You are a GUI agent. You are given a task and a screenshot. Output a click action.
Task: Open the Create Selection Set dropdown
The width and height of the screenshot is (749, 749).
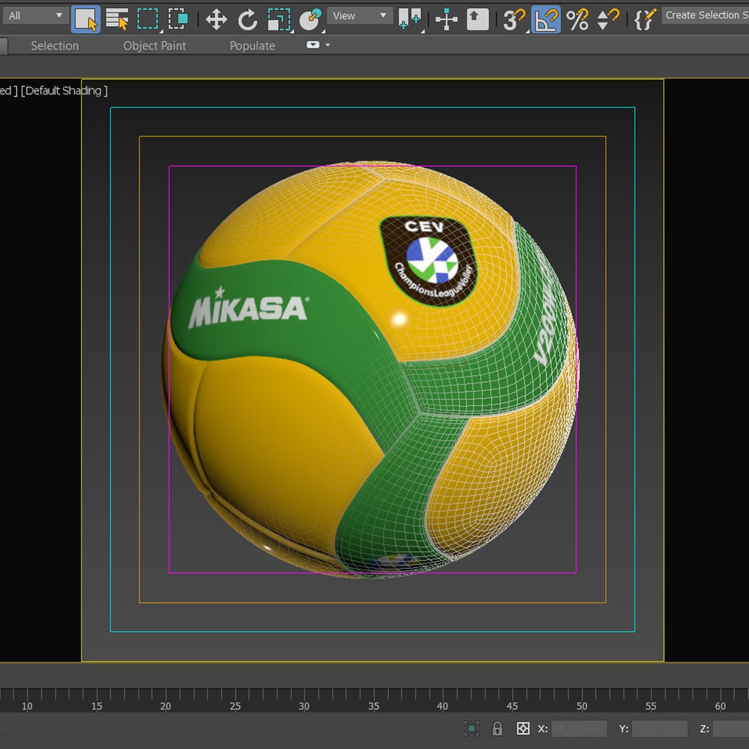tap(705, 15)
